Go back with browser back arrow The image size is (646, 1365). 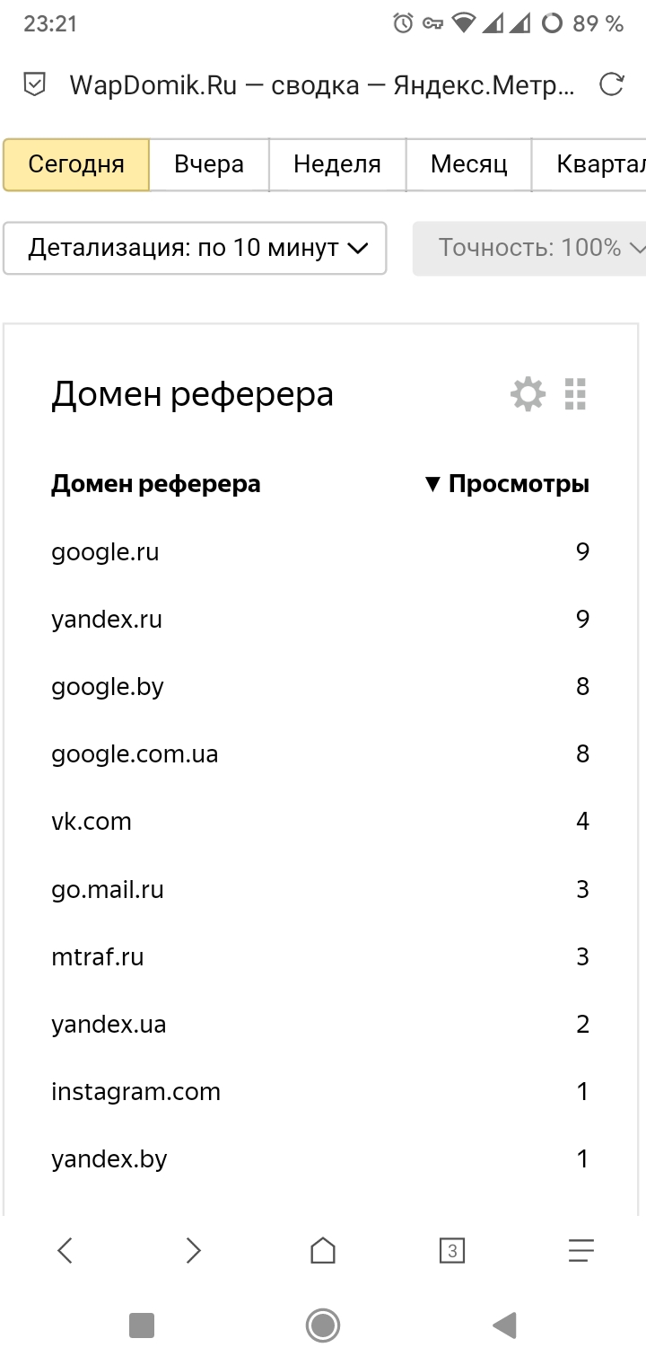(65, 1250)
